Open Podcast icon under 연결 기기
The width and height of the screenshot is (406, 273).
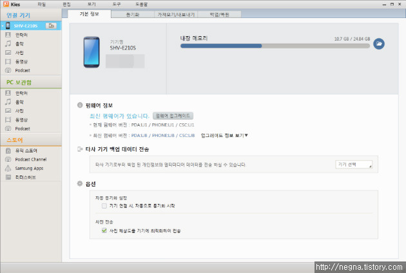pyautogui.click(x=8, y=70)
